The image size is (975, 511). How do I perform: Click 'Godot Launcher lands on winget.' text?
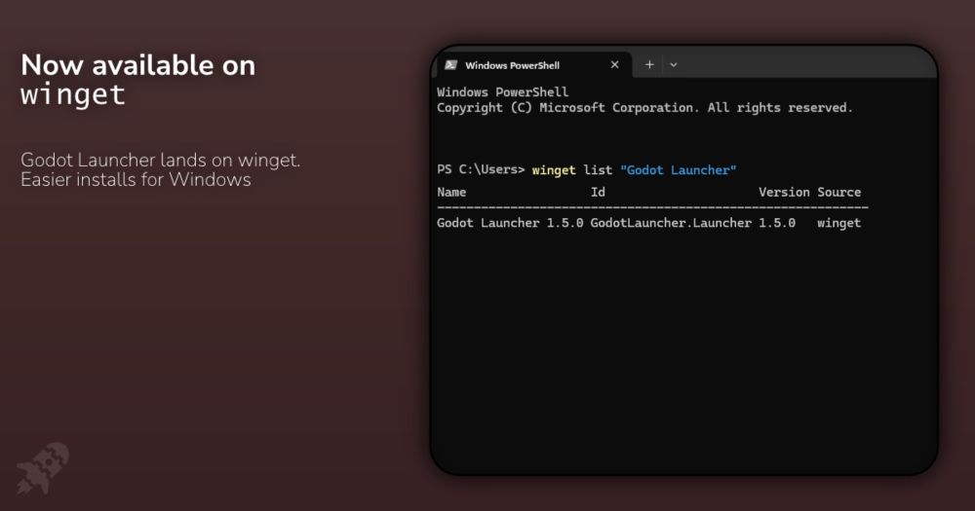(161, 160)
